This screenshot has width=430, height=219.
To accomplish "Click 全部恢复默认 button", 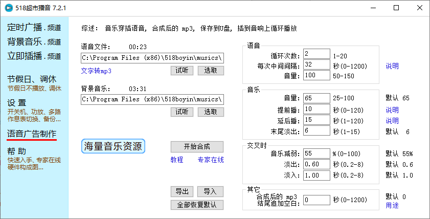I will coord(197,205).
